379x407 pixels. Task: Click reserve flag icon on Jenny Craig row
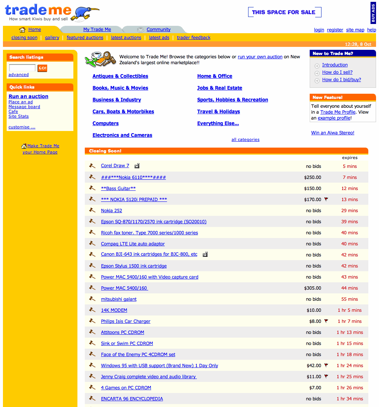(x=326, y=376)
